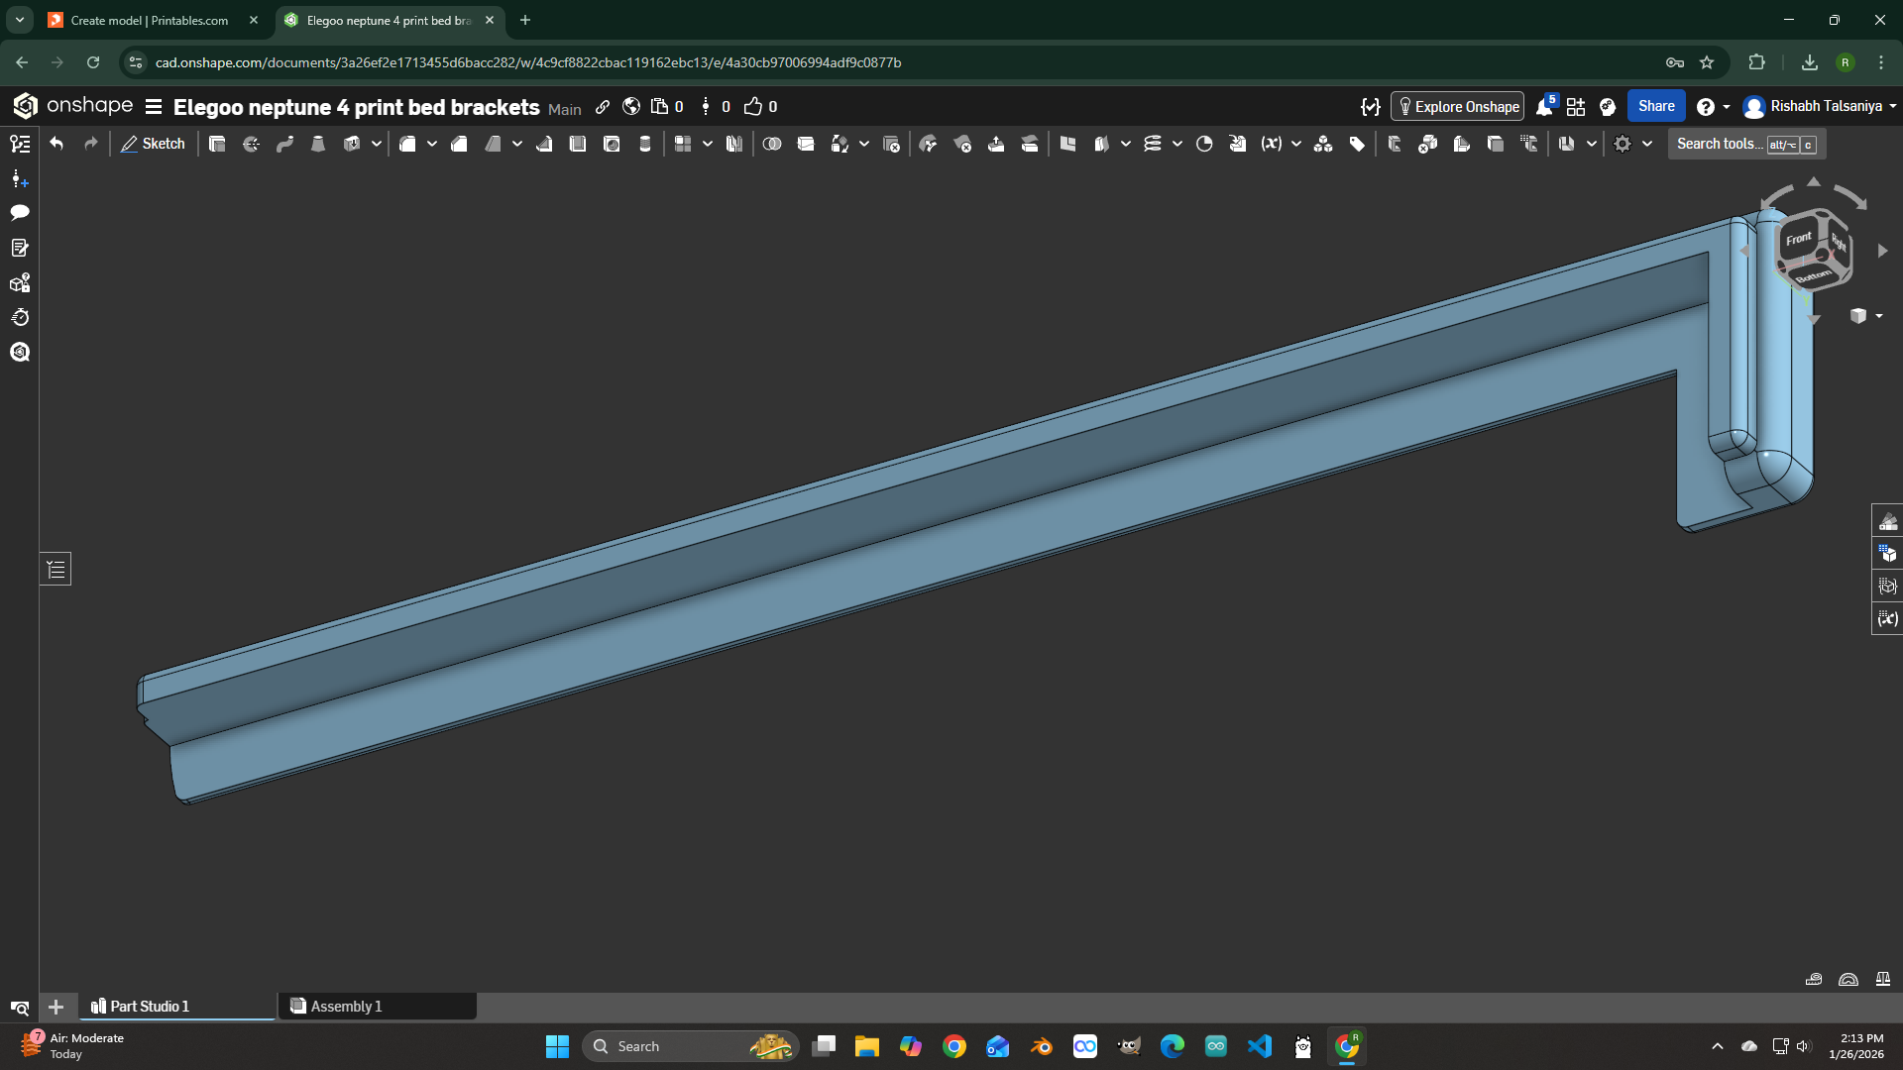Click Explore Onshape button
The height and width of the screenshot is (1070, 1903).
click(1457, 107)
